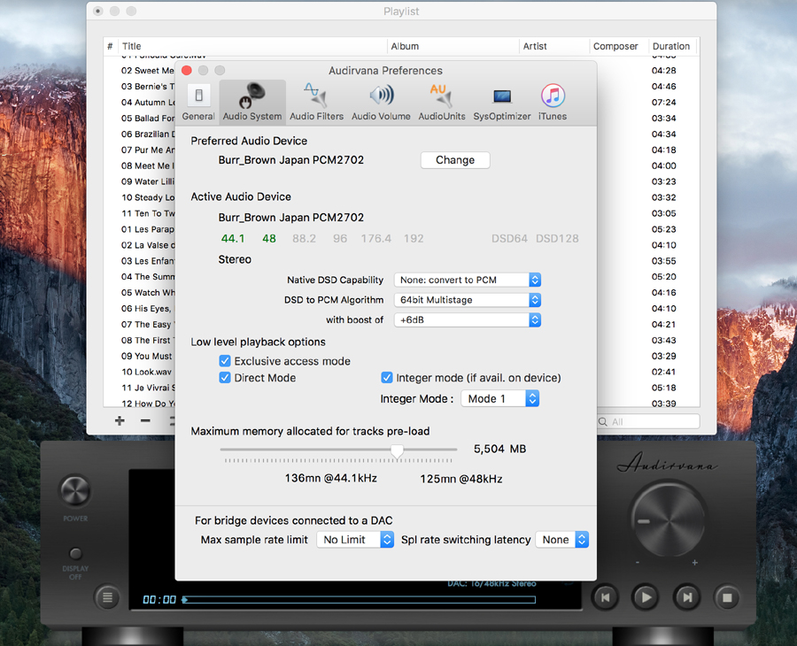Select the "09 You Must" track
The image size is (797, 646).
(x=146, y=356)
